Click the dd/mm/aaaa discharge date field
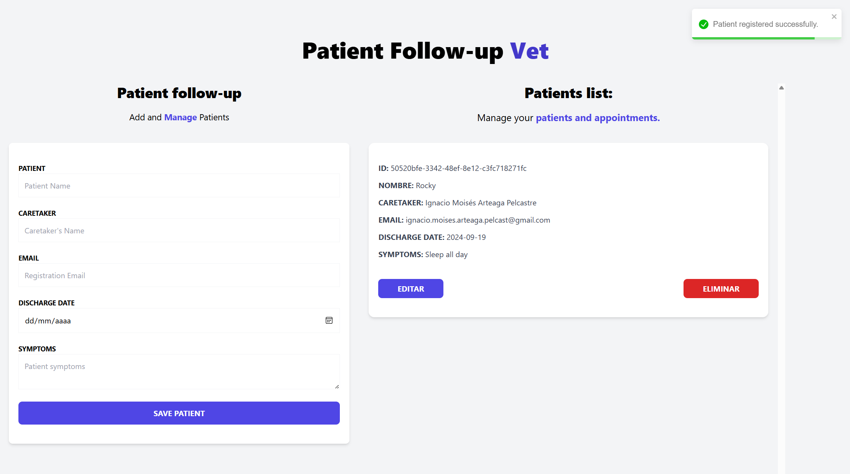The height and width of the screenshot is (474, 850). click(179, 321)
